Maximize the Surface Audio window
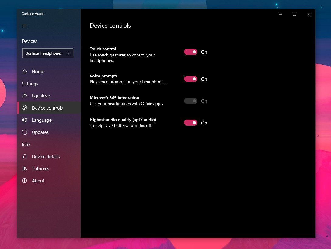The width and height of the screenshot is (331, 249). 294,14
